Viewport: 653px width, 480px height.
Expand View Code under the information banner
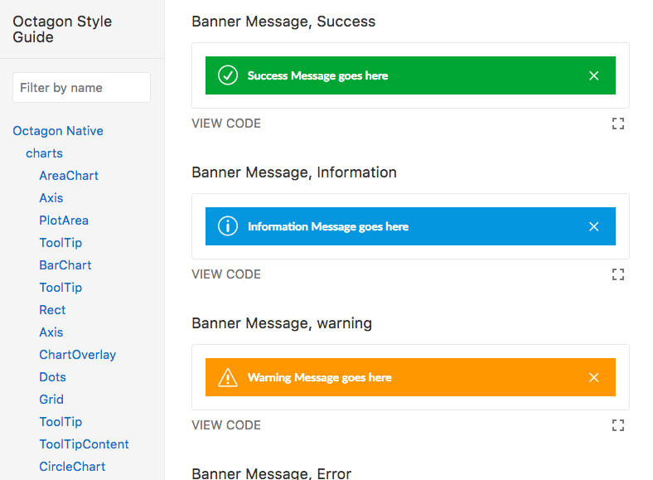click(x=226, y=274)
